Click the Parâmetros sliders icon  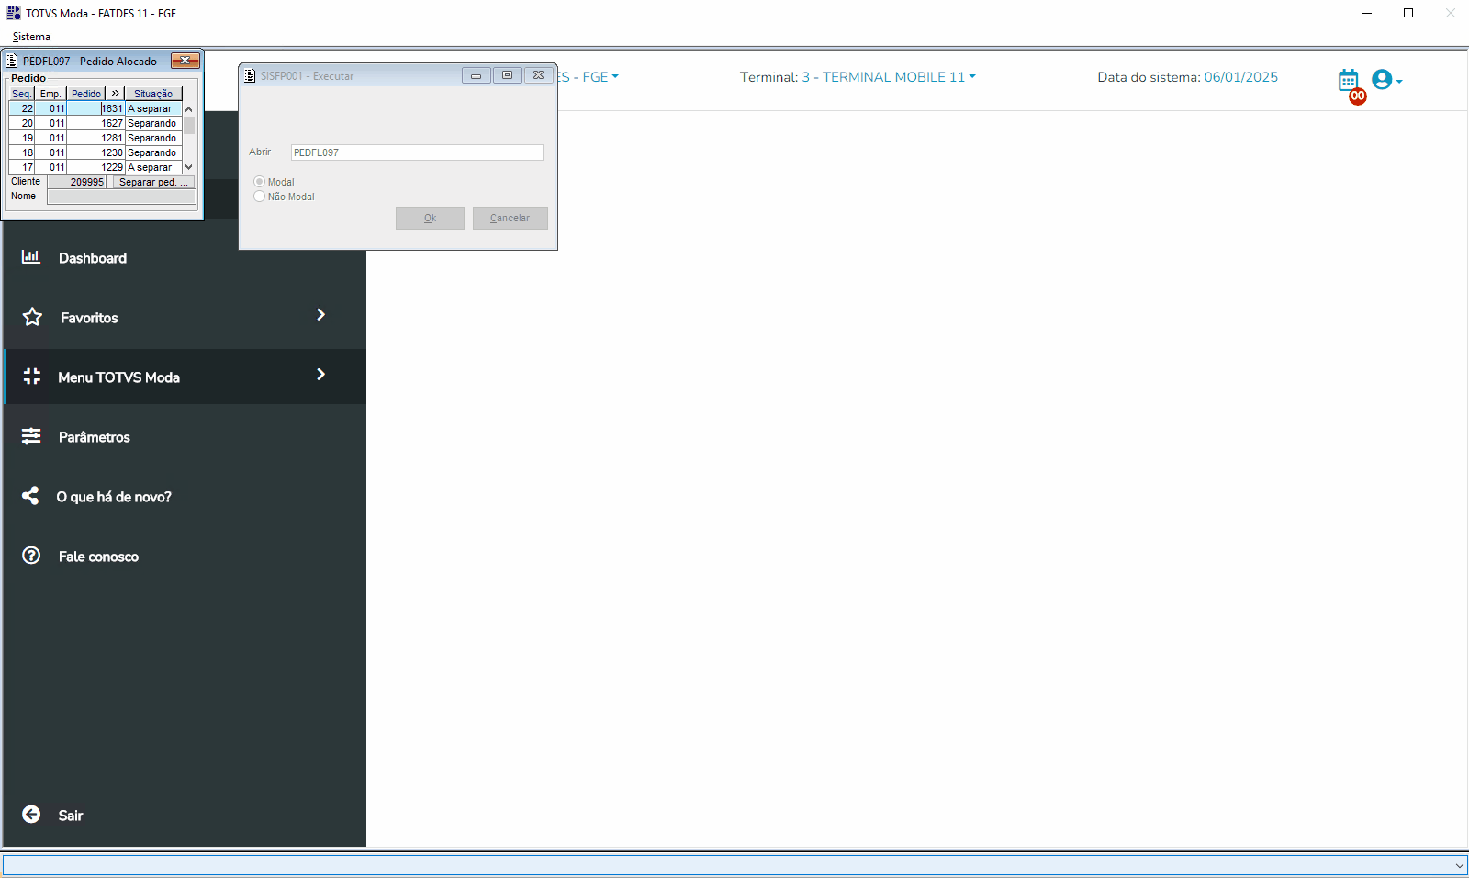[31, 436]
